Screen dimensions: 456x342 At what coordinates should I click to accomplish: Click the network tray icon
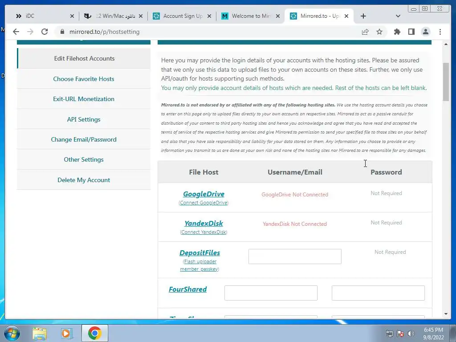coord(389,334)
